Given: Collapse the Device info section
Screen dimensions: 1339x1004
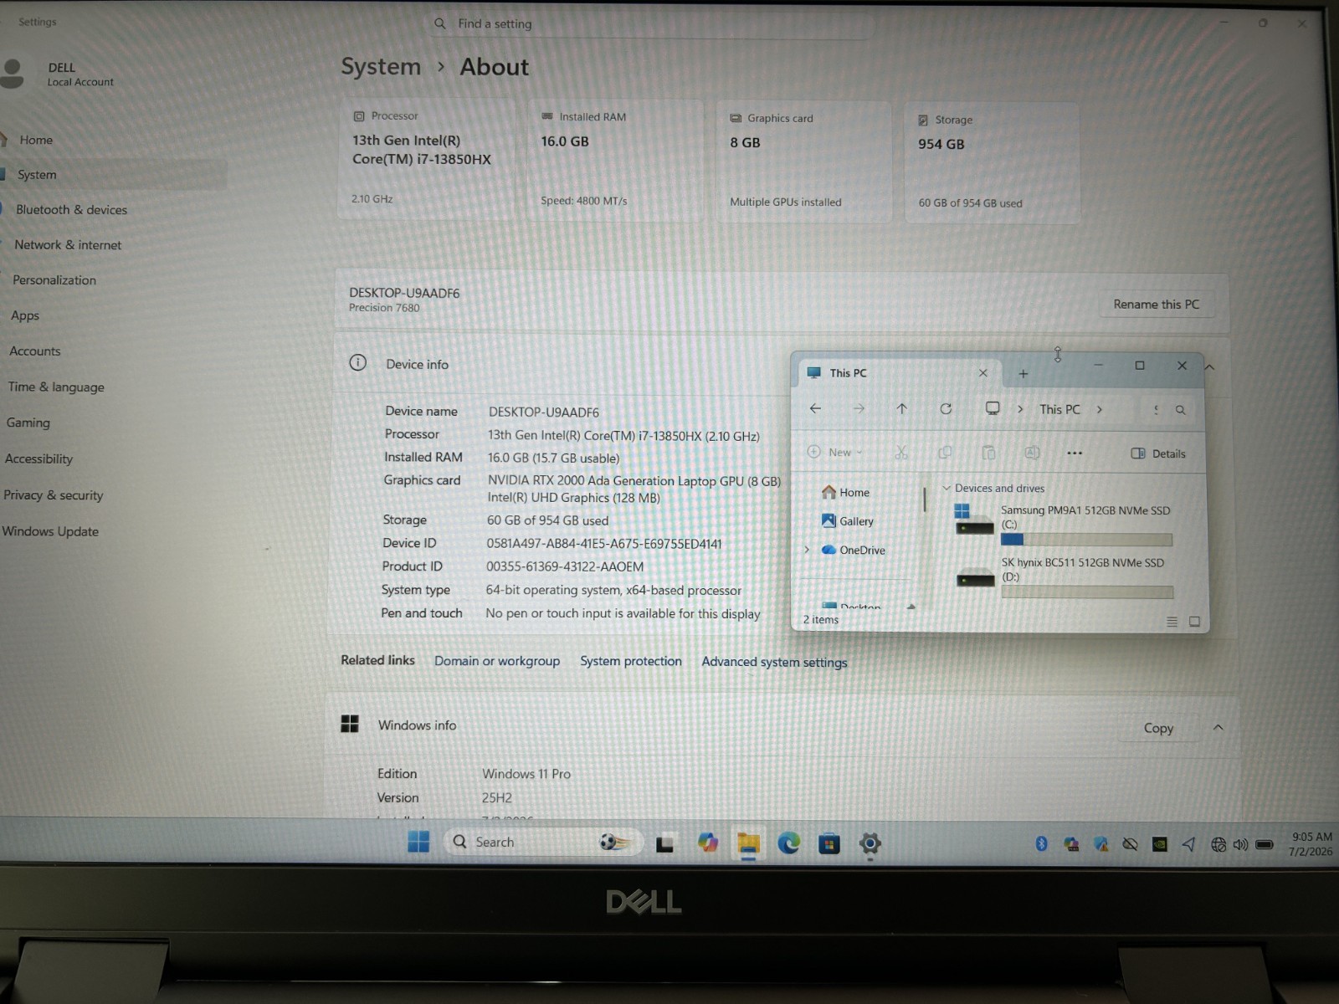Looking at the screenshot, I should pyautogui.click(x=1209, y=366).
